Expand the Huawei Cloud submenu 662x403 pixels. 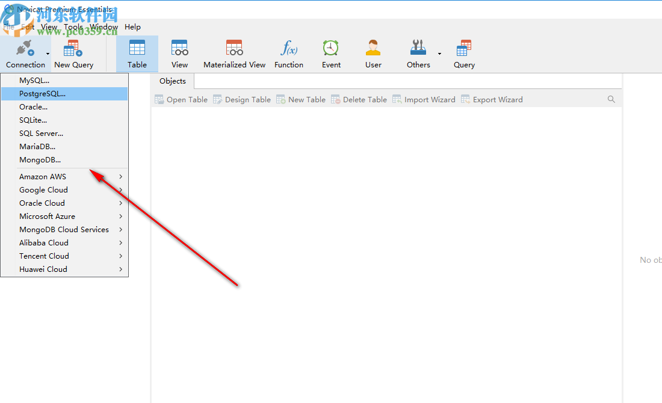coord(64,269)
